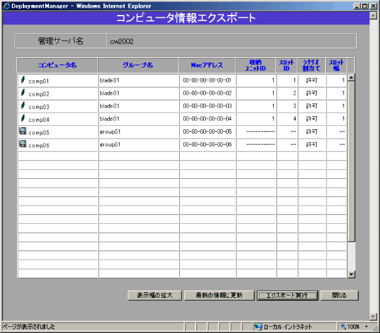
Task: Click MAC address 00-00-00-00-00-03
Action: (207, 106)
